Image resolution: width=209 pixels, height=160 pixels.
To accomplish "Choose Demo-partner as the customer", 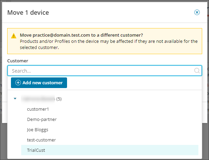I will [x=42, y=120].
